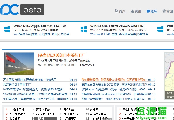The height and width of the screenshot is (120, 174).
Task: Open highlighted item 6 网站排名
Action: point(44,118)
